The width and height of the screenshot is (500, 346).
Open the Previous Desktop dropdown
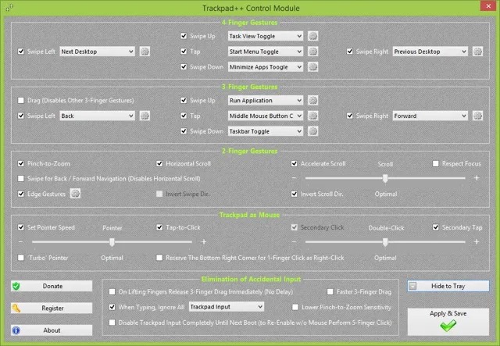click(x=431, y=52)
